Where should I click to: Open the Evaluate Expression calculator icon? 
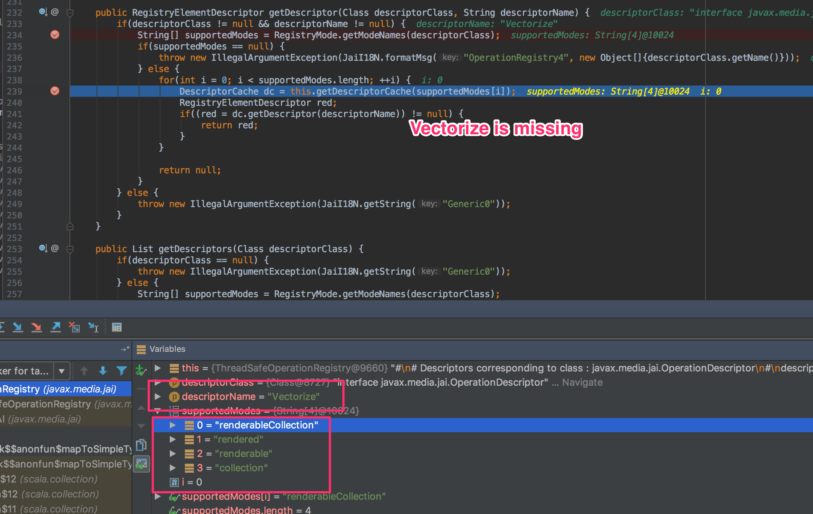(x=117, y=327)
